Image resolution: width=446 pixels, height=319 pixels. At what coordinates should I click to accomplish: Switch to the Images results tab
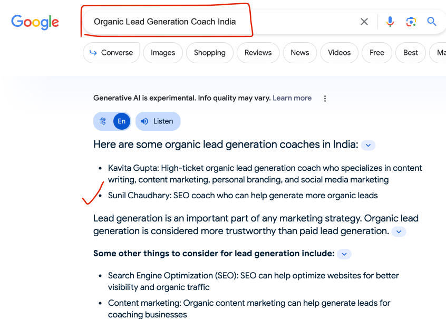163,52
